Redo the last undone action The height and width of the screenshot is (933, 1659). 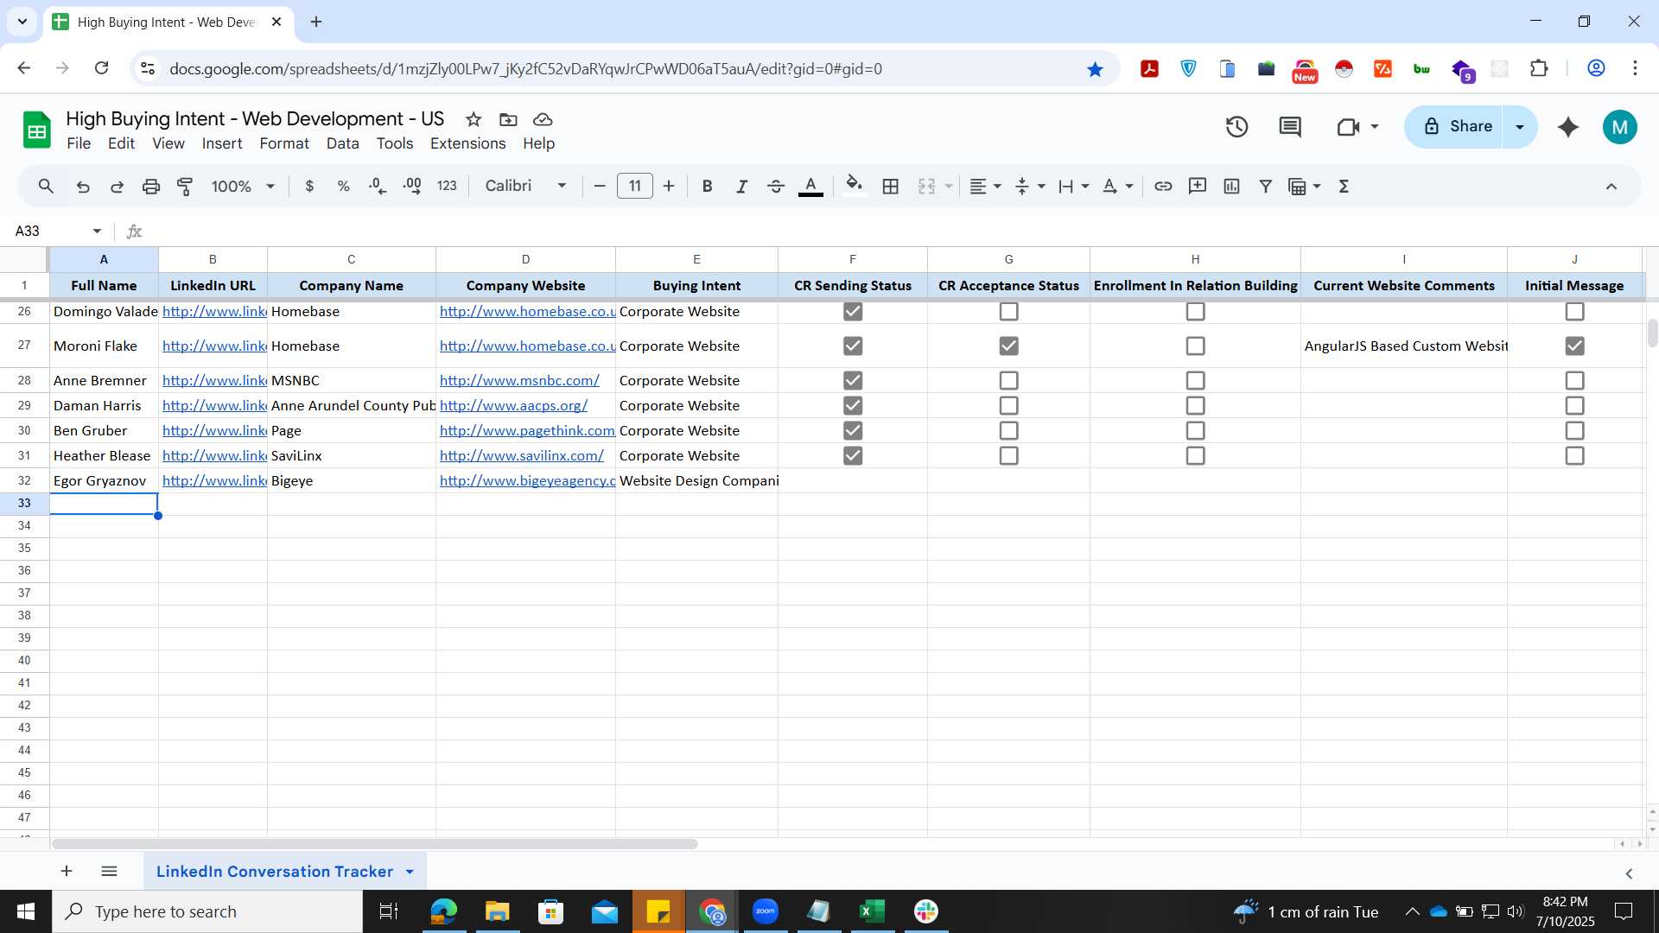(x=117, y=186)
